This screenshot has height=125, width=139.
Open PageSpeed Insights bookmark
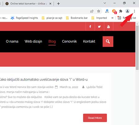(24, 18)
